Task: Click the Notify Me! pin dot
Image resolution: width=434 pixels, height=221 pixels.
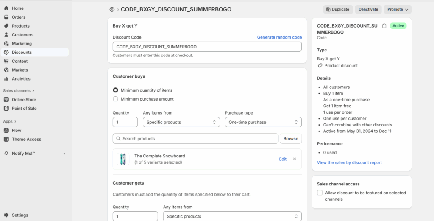Action: pos(64,154)
